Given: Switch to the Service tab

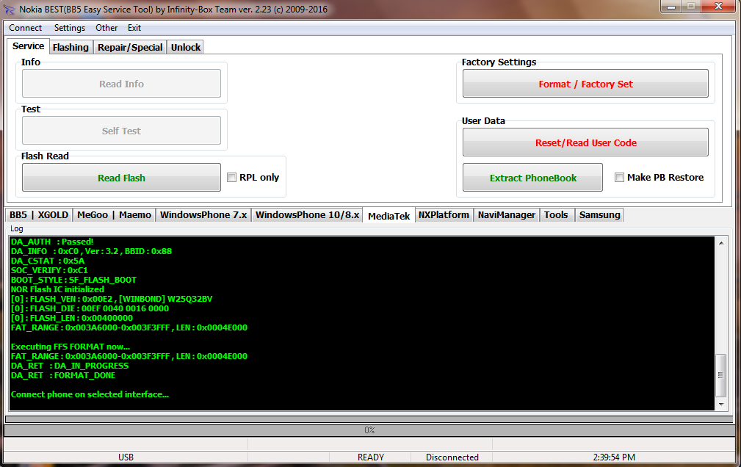Looking at the screenshot, I should (x=29, y=46).
